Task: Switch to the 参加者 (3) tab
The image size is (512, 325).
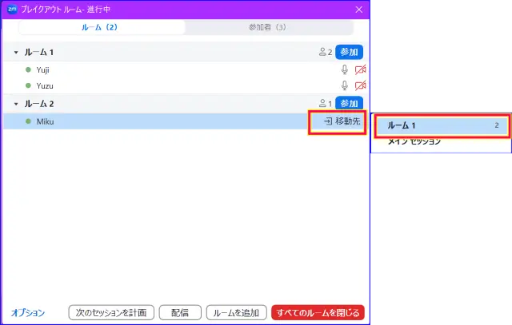Action: [275, 27]
